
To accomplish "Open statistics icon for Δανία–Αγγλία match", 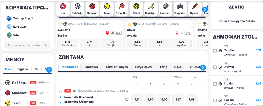I will 182,33.
